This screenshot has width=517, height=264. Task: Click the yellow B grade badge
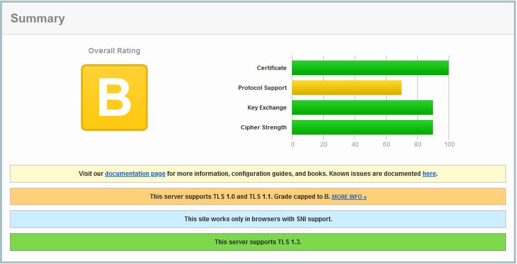(114, 98)
